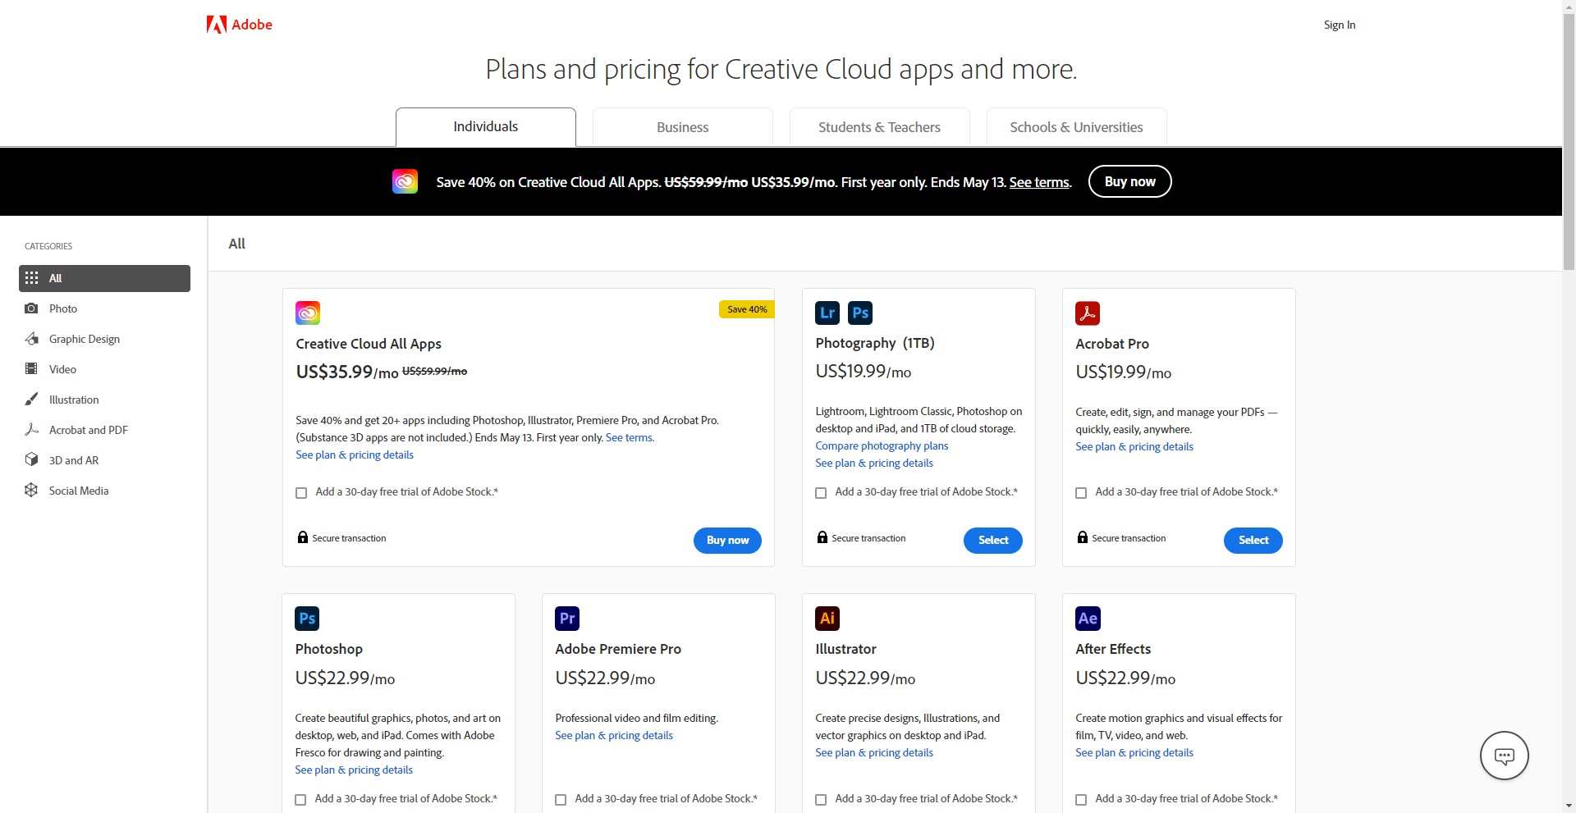Viewport: 1576px width, 813px height.
Task: Click the Lightroom icon in Photography card
Action: pyautogui.click(x=827, y=313)
